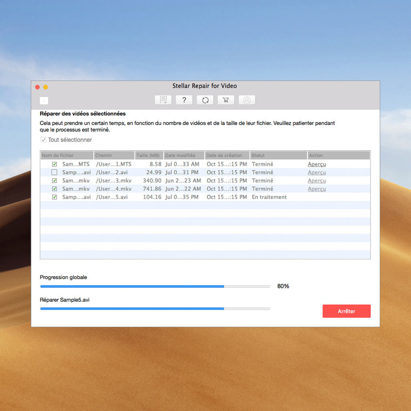Click the Réparer Sample5.avi progress bar
The height and width of the screenshot is (411, 411).
[155, 309]
